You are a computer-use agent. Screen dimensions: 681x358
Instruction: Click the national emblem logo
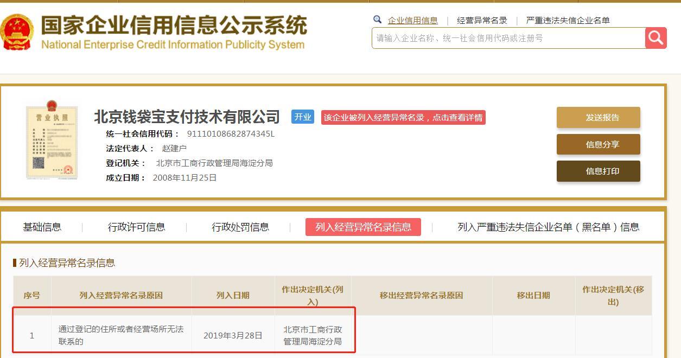pos(17,31)
